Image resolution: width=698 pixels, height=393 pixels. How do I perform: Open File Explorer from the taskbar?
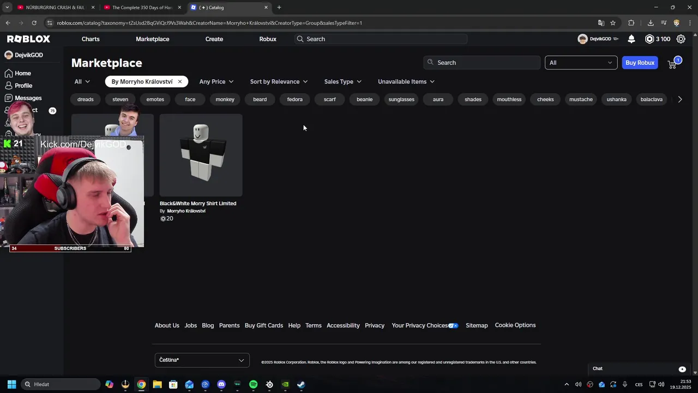pyautogui.click(x=157, y=384)
